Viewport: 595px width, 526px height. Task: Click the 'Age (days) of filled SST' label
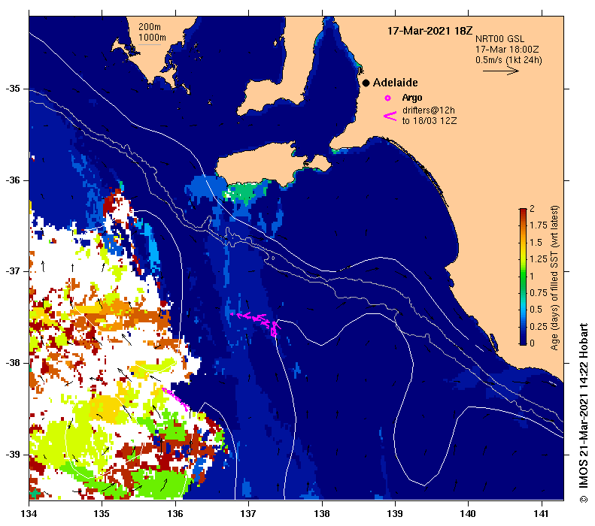point(554,278)
